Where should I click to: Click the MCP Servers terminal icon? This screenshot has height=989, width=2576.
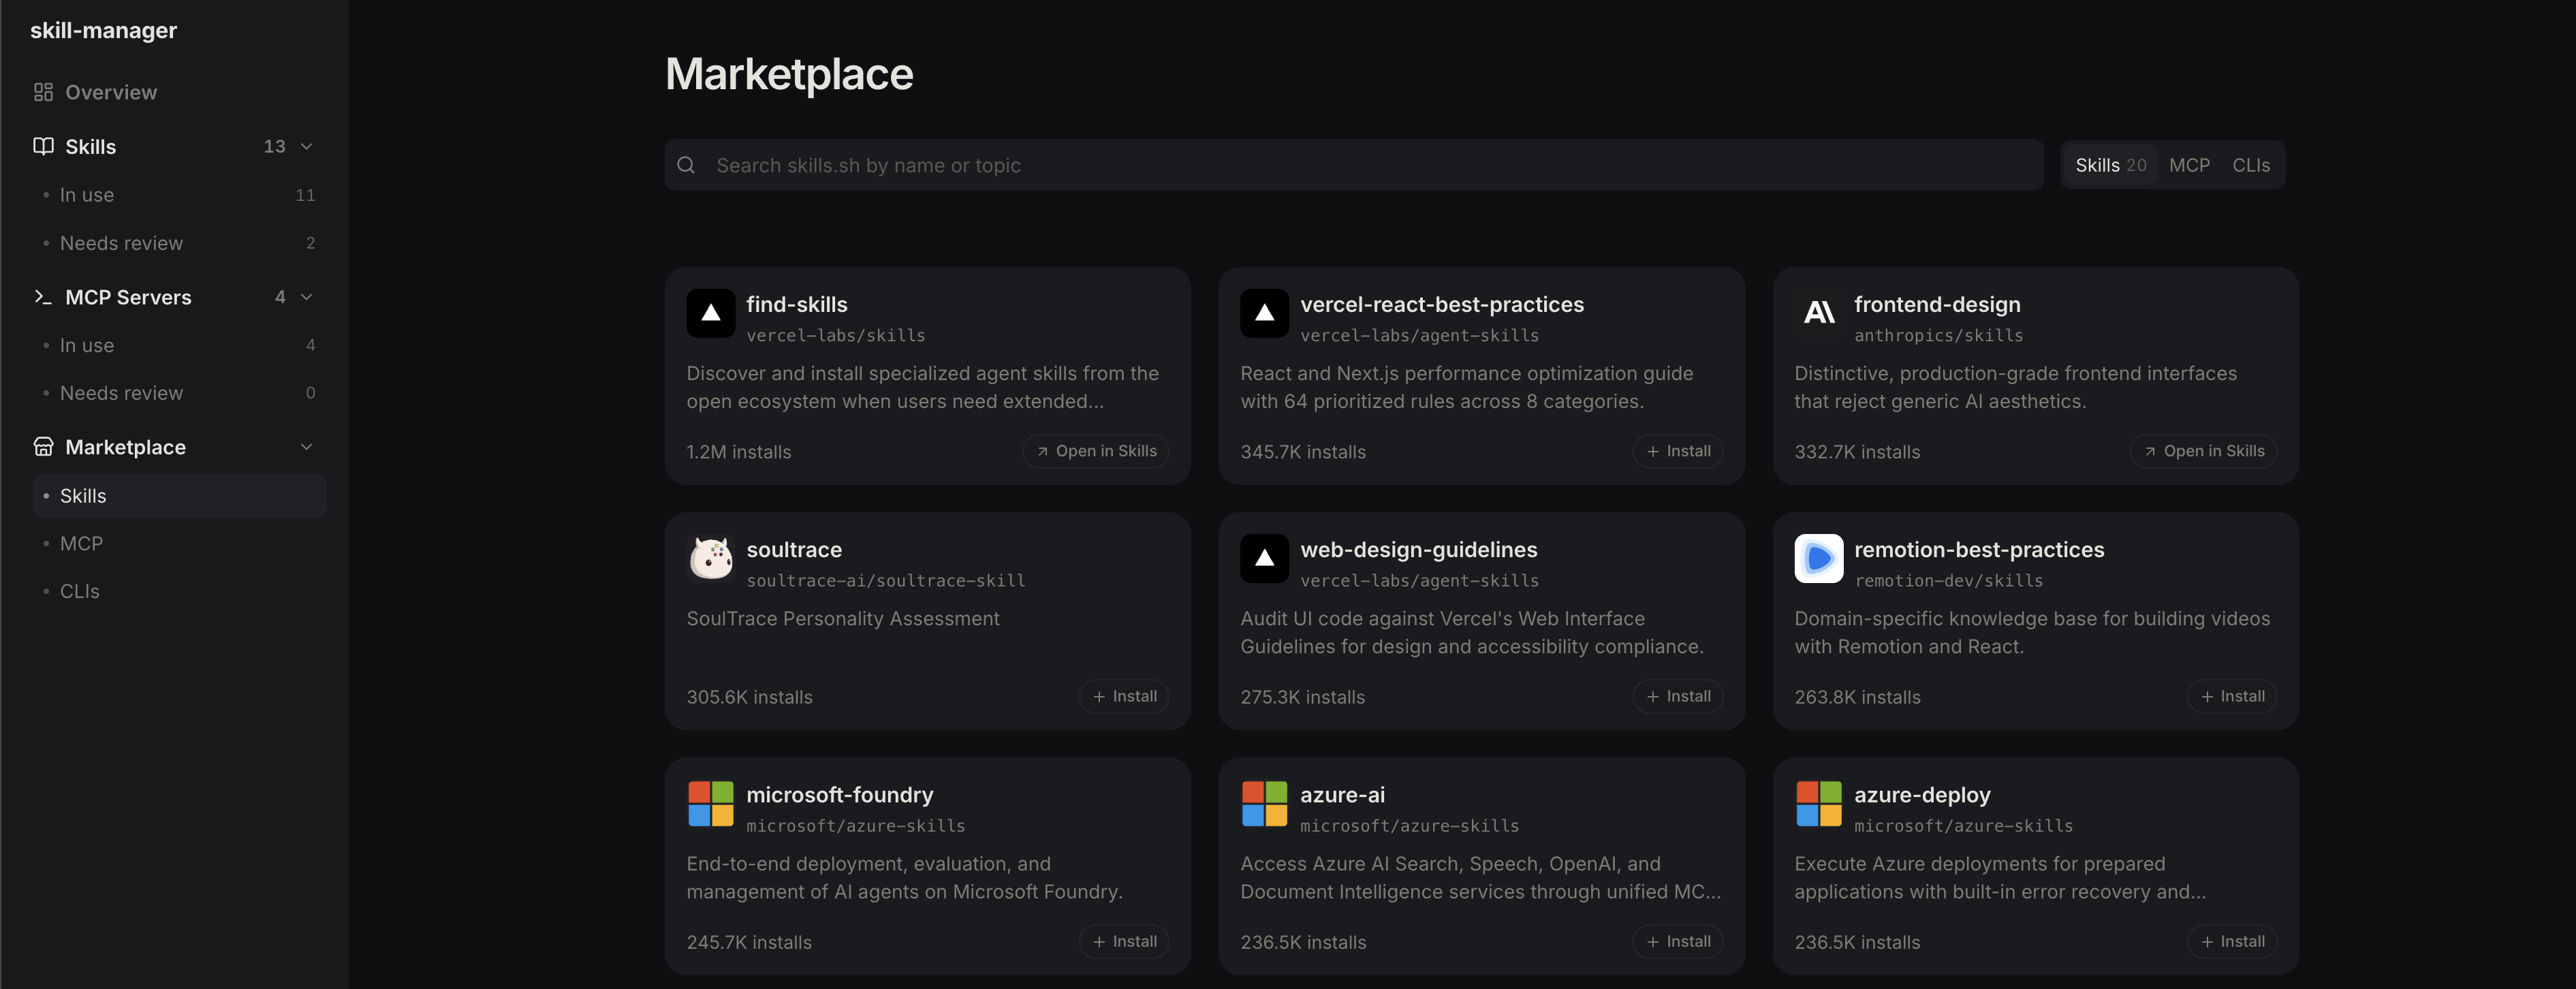(43, 297)
